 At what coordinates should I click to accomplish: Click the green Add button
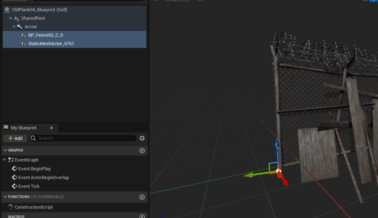coord(15,138)
